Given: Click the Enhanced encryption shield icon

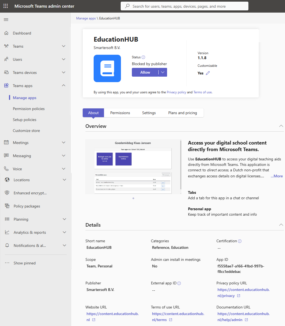Looking at the screenshot, I should (7, 193).
